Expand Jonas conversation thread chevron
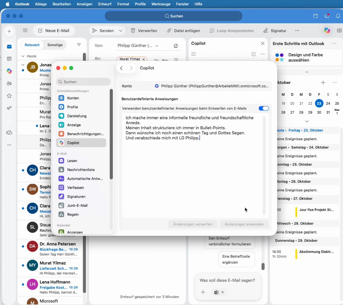 pos(23,65)
